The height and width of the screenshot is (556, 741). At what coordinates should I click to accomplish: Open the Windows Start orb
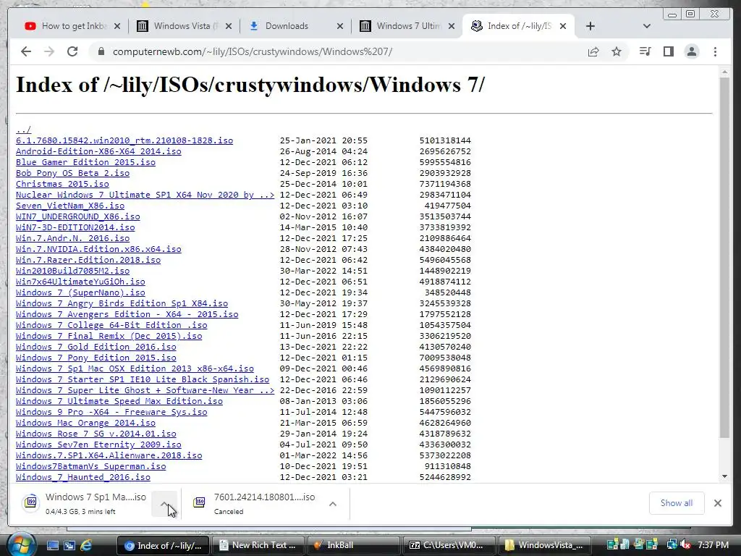pyautogui.click(x=21, y=545)
